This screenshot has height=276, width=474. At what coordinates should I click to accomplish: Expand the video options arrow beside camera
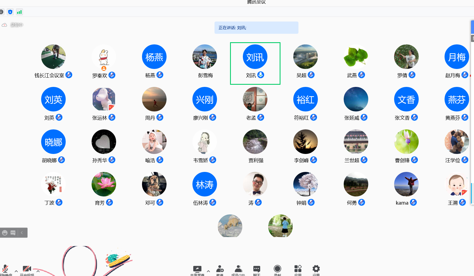[38, 271]
